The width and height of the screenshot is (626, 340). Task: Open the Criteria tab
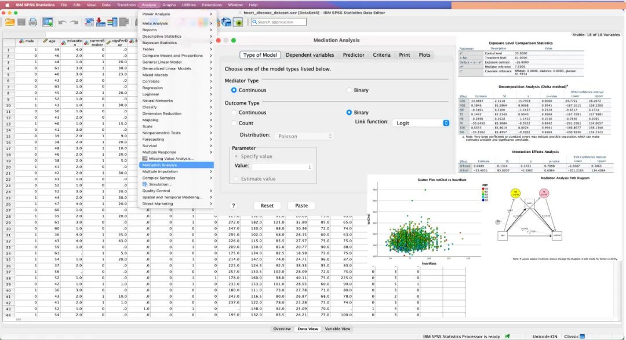pyautogui.click(x=381, y=55)
